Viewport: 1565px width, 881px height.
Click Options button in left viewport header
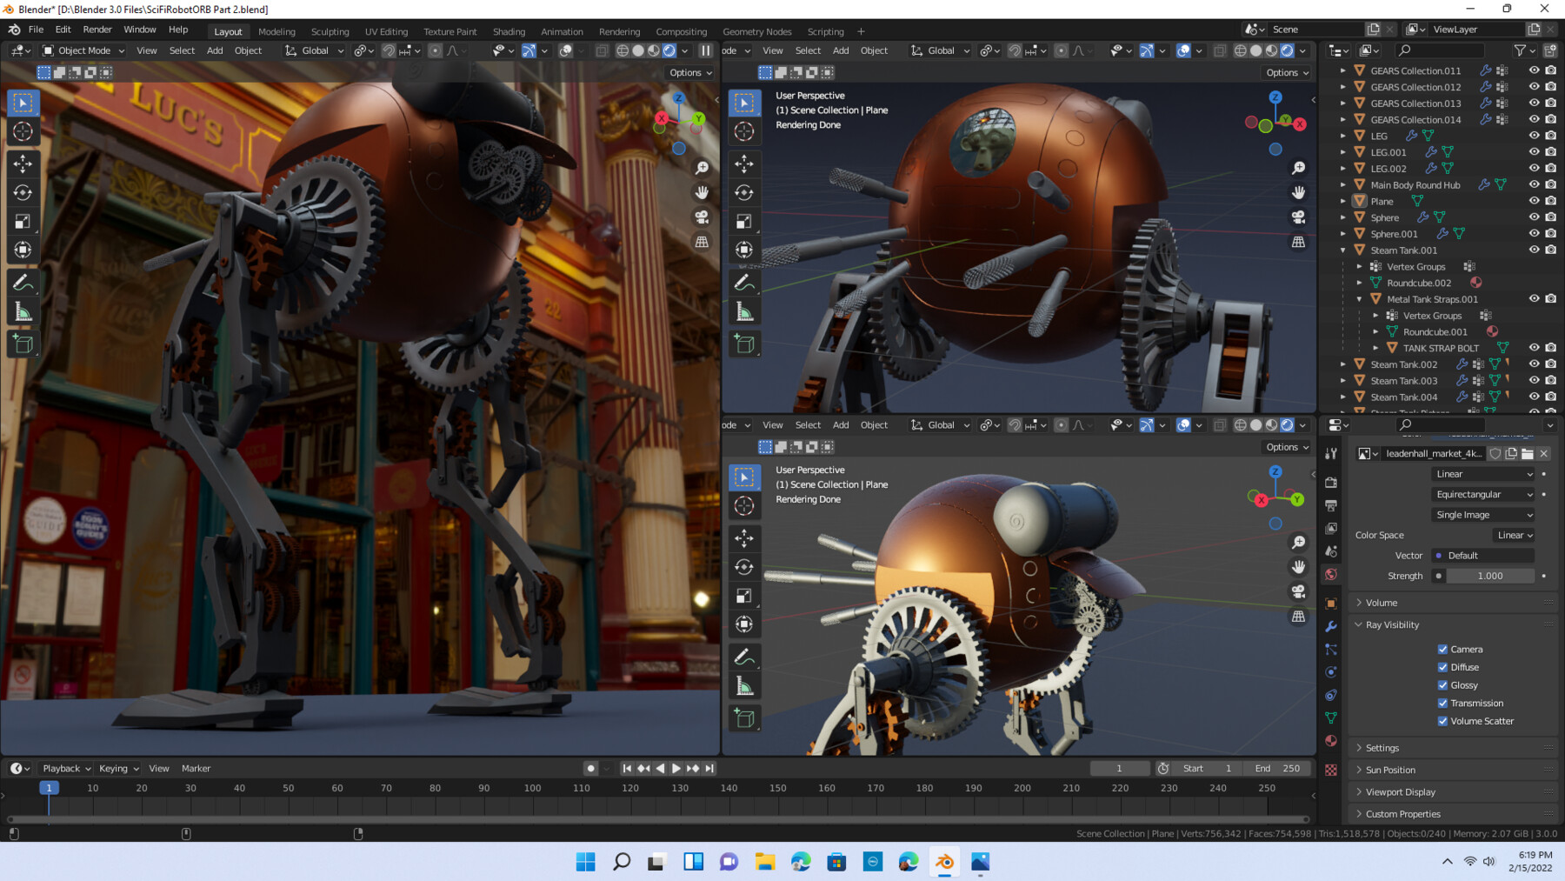pyautogui.click(x=690, y=73)
